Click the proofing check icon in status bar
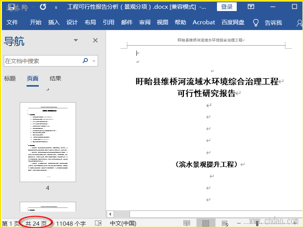This screenshot has width=304, height=228. click(98, 223)
